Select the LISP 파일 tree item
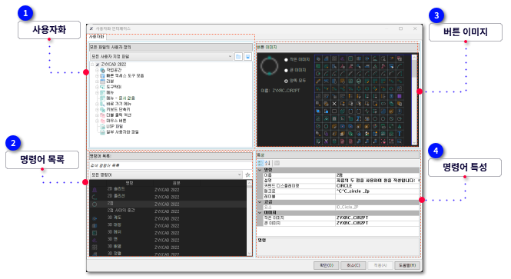 (x=114, y=126)
